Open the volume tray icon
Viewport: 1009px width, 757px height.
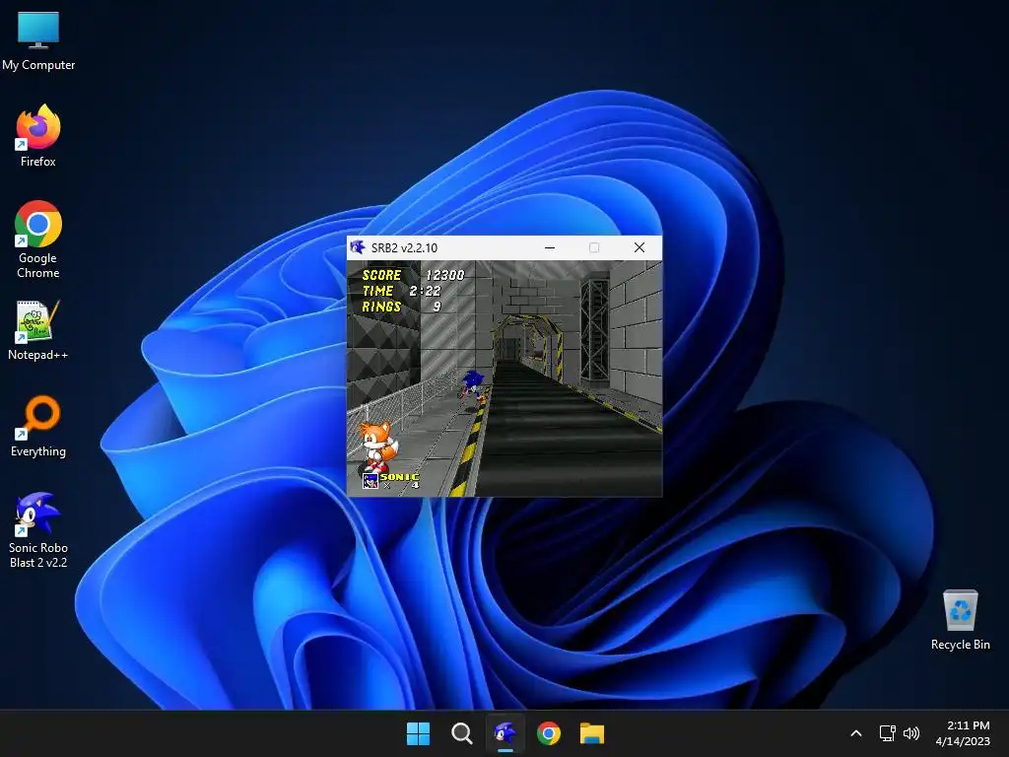(911, 733)
